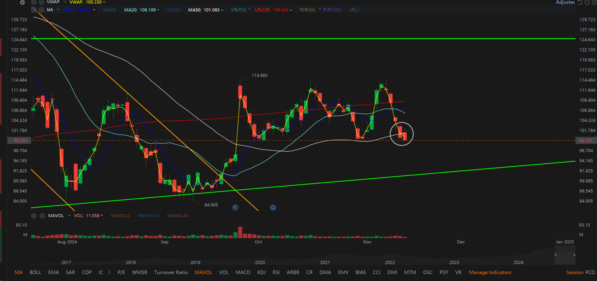
Task: Click the left handle of the timeline range
Action: pyautogui.click(x=556, y=255)
